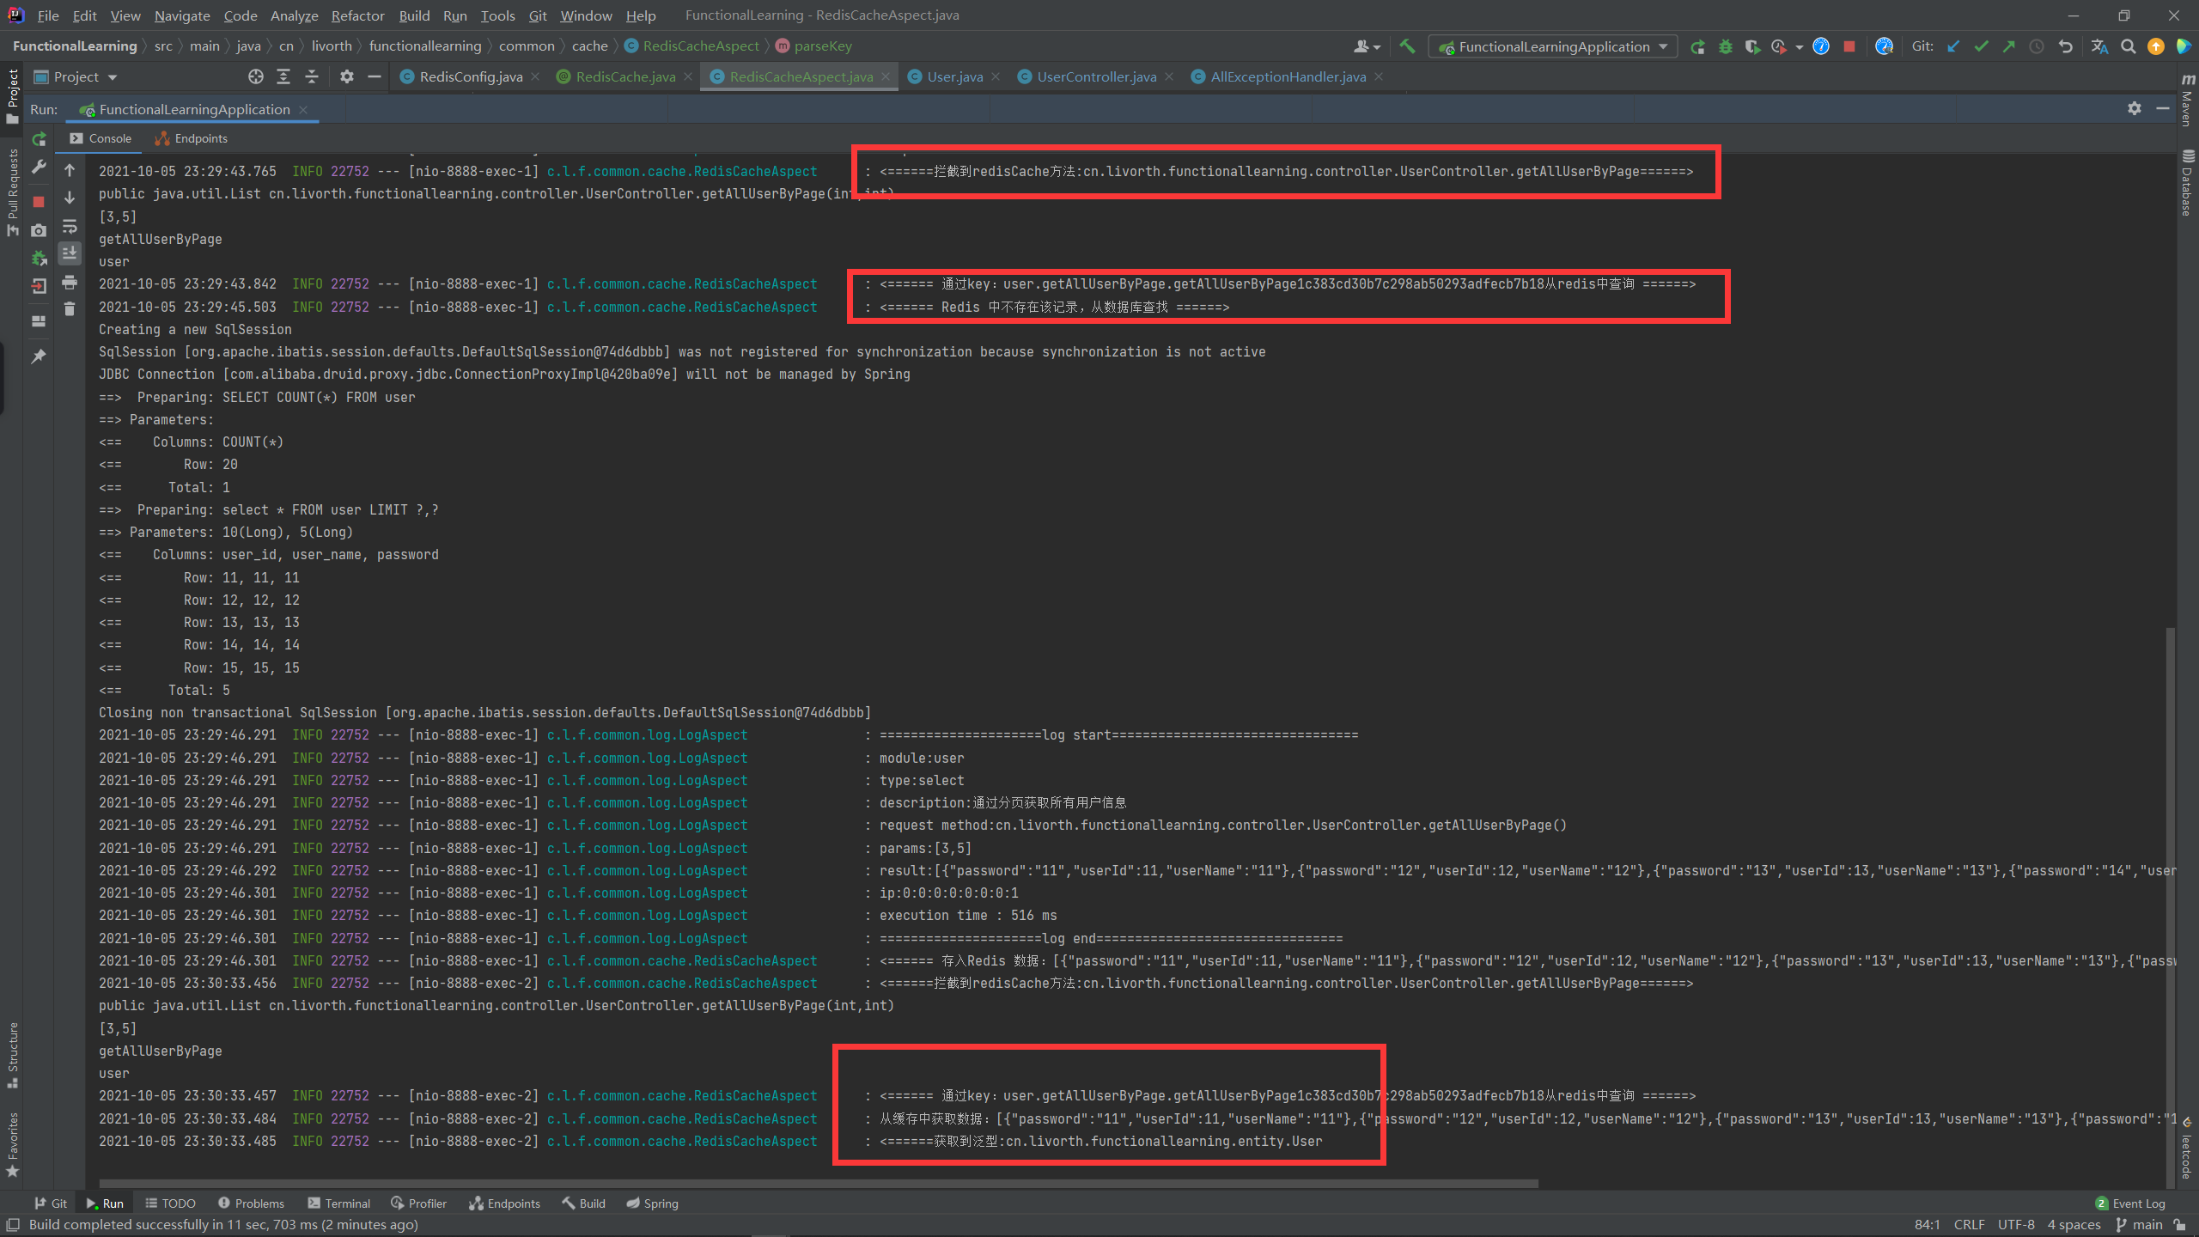Open the Event Log
The image size is (2199, 1237).
coord(2129,1203)
